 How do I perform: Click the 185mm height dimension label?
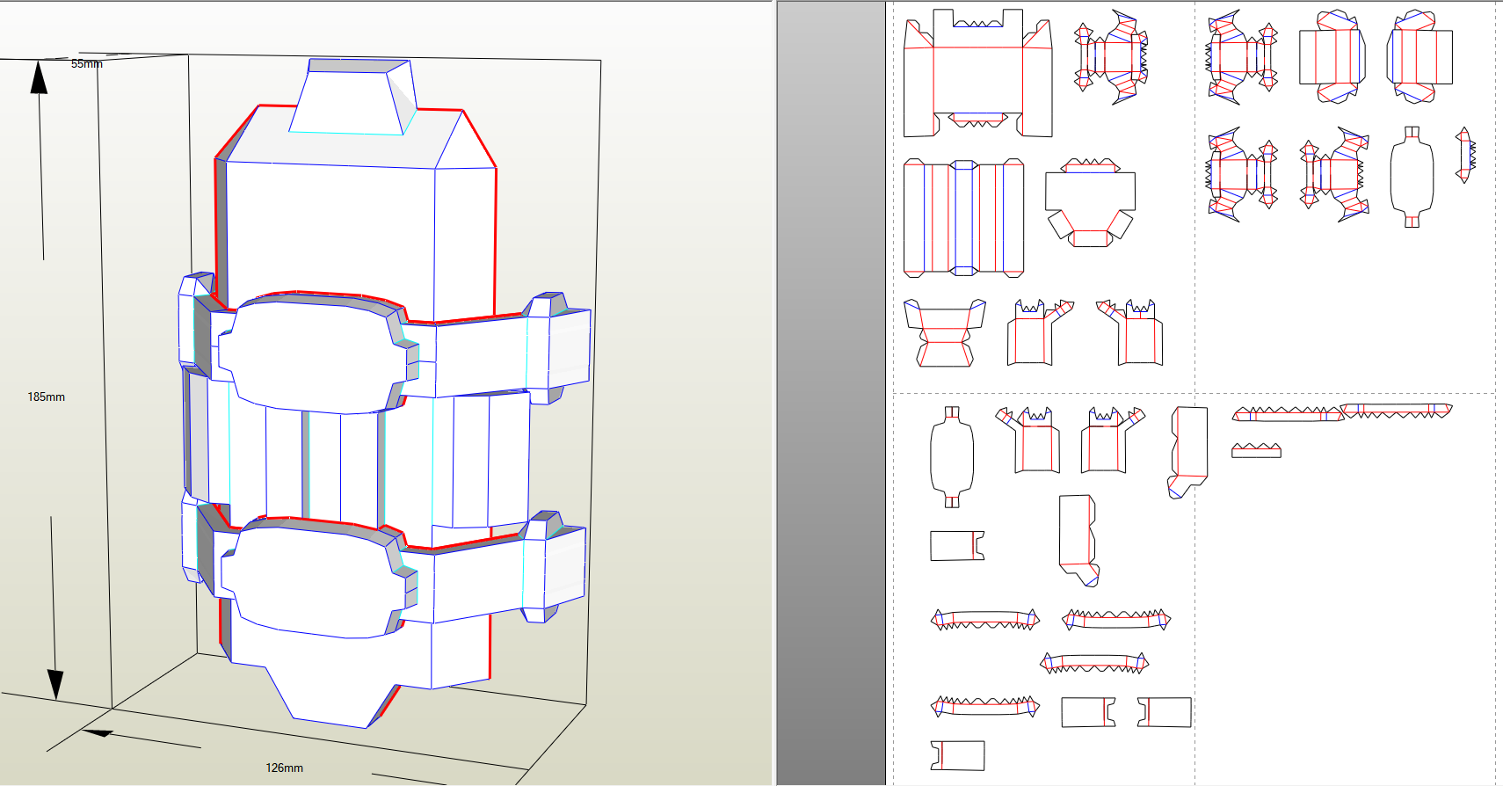(46, 397)
